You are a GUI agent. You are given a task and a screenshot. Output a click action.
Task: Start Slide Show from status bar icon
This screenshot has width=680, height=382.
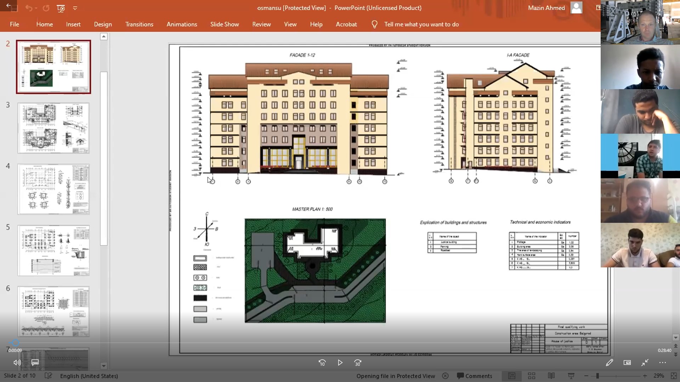(x=571, y=376)
